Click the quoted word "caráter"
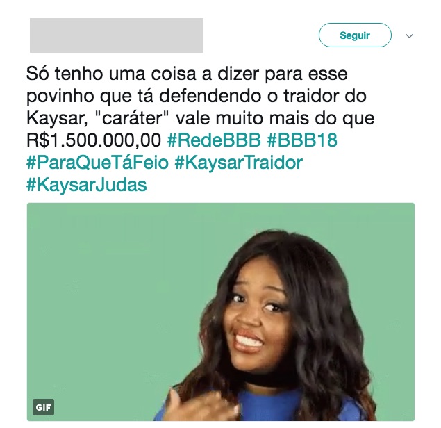This screenshot has width=441, height=428. coord(132,118)
